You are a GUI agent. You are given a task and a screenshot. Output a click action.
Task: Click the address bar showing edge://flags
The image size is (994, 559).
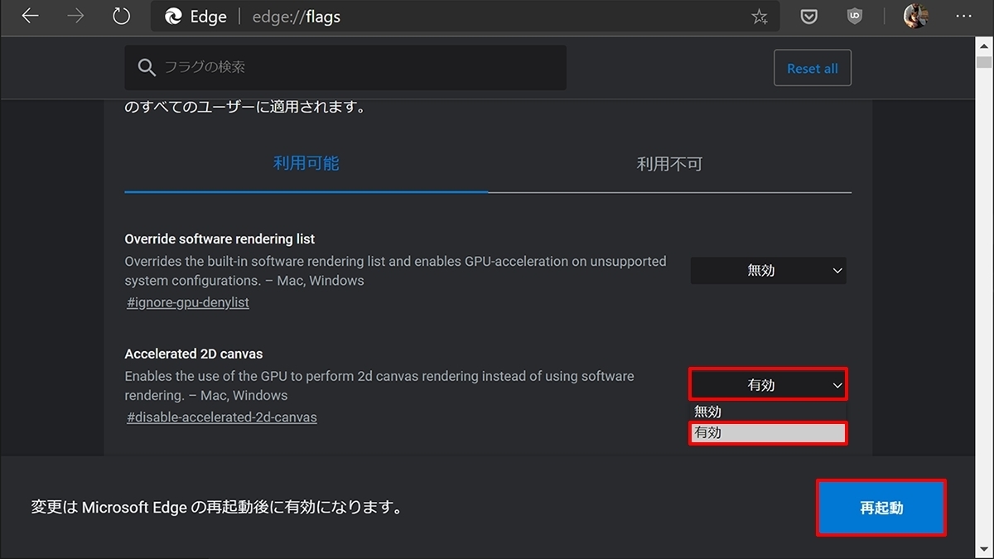464,17
